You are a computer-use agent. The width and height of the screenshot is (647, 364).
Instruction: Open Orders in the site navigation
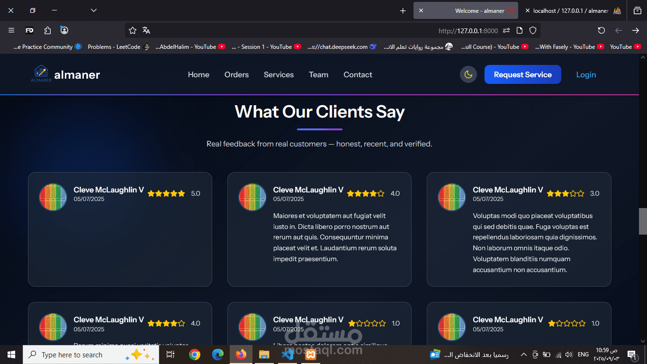[x=236, y=75]
